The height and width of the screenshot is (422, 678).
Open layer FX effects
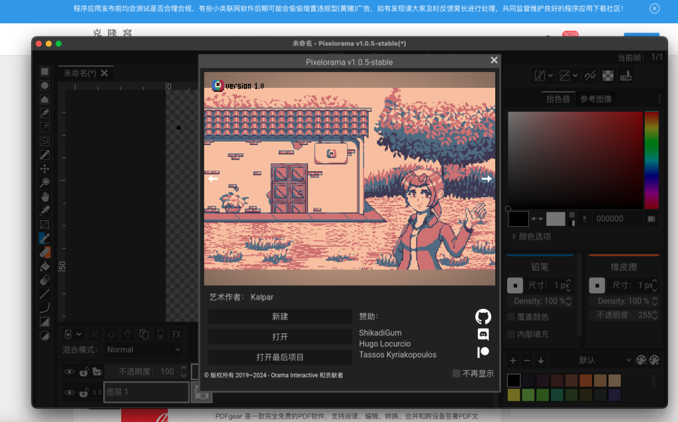(176, 334)
